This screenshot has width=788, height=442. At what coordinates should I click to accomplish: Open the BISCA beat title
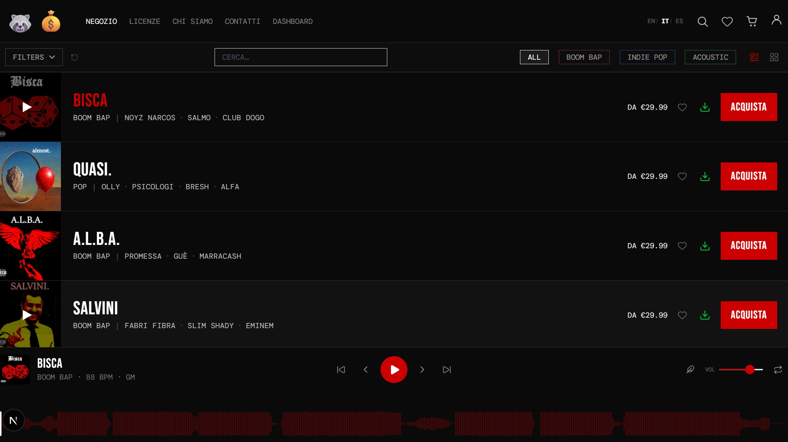click(90, 100)
